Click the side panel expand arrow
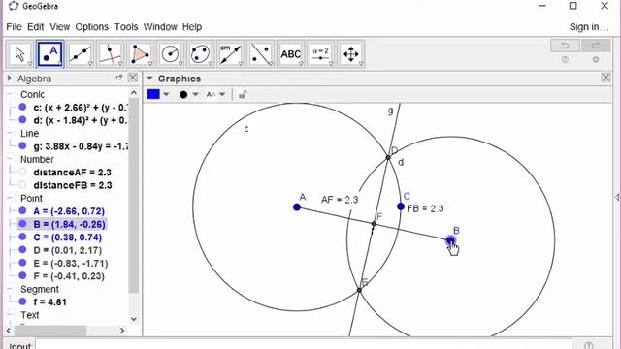This screenshot has width=621, height=349. pos(617,197)
